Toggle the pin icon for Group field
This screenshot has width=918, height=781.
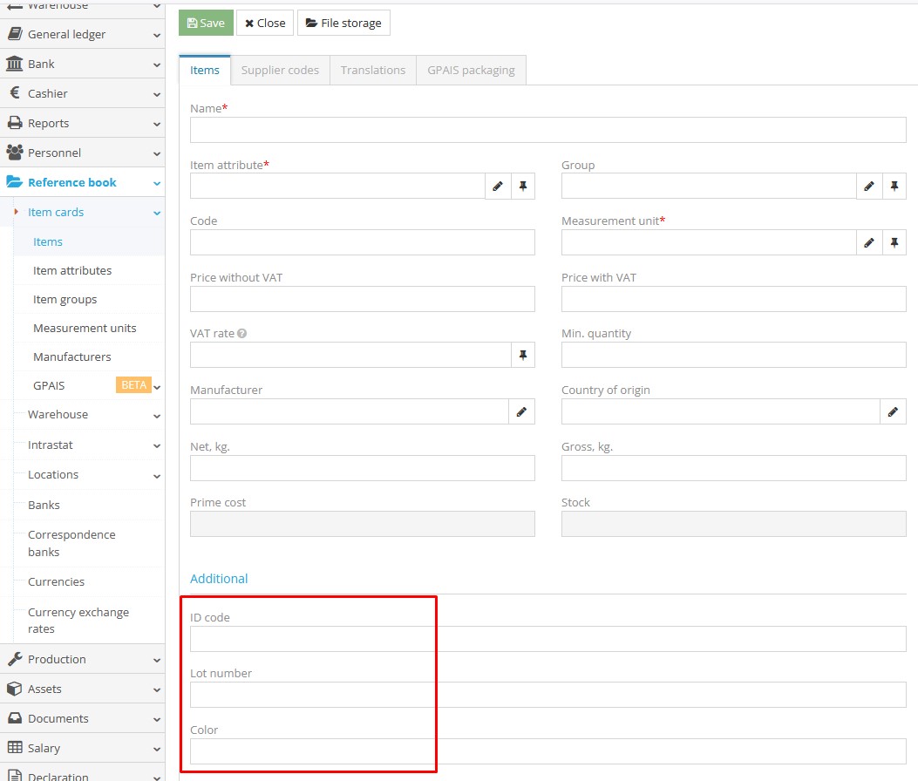coord(894,186)
